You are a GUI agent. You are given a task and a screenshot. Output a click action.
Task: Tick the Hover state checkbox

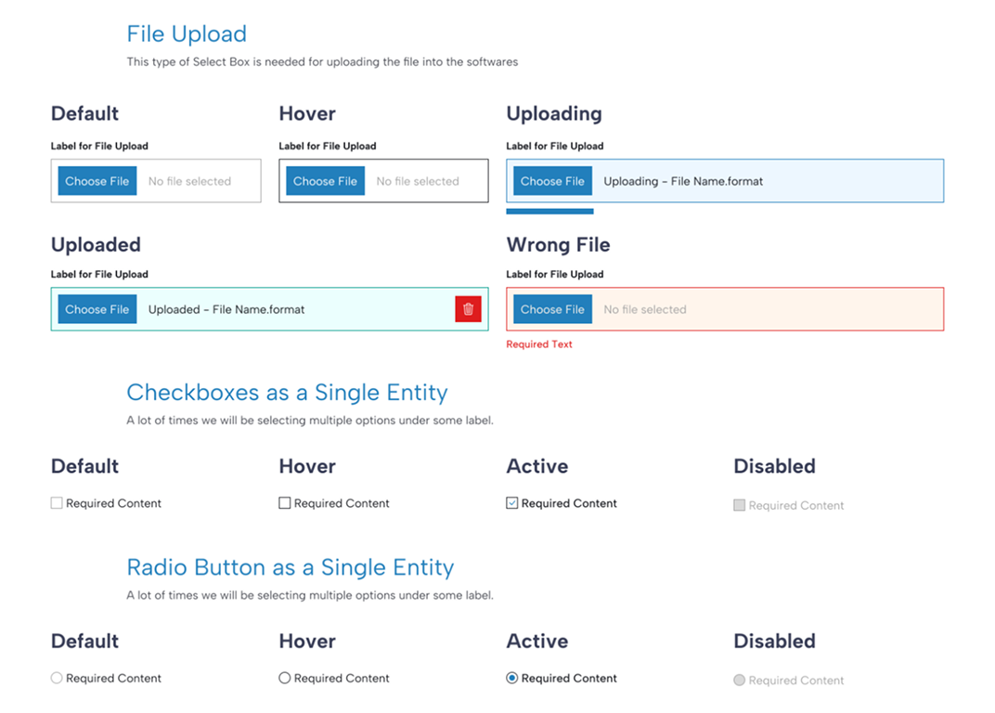click(285, 503)
